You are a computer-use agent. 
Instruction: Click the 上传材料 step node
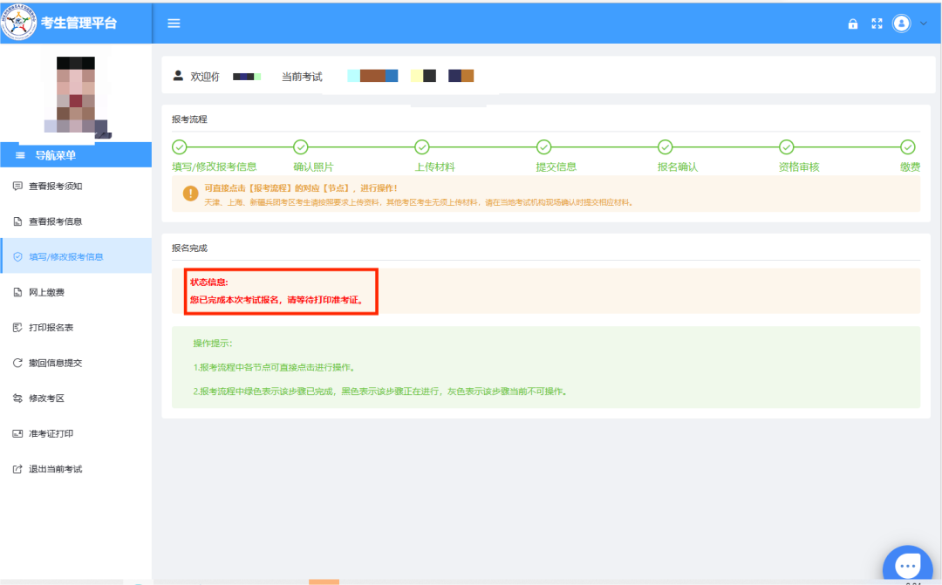click(422, 146)
